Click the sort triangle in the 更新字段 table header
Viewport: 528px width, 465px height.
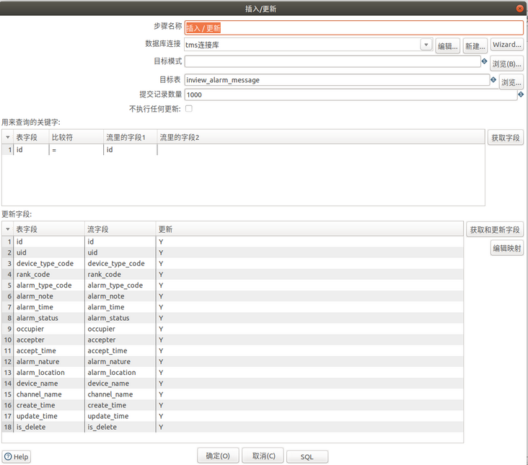(8, 229)
